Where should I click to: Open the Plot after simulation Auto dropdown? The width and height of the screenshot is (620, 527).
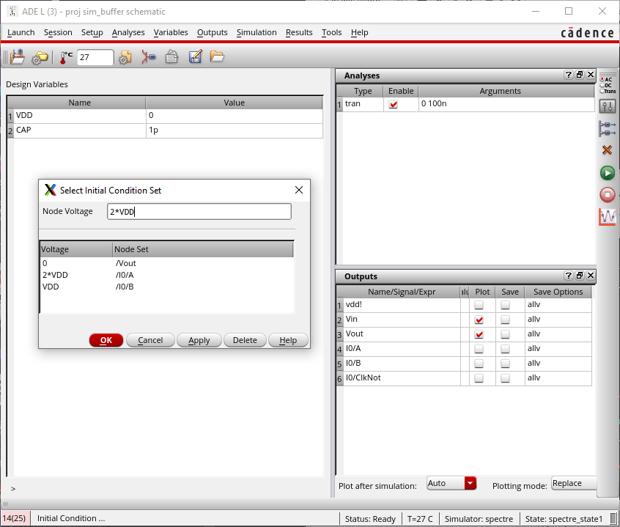tap(470, 484)
